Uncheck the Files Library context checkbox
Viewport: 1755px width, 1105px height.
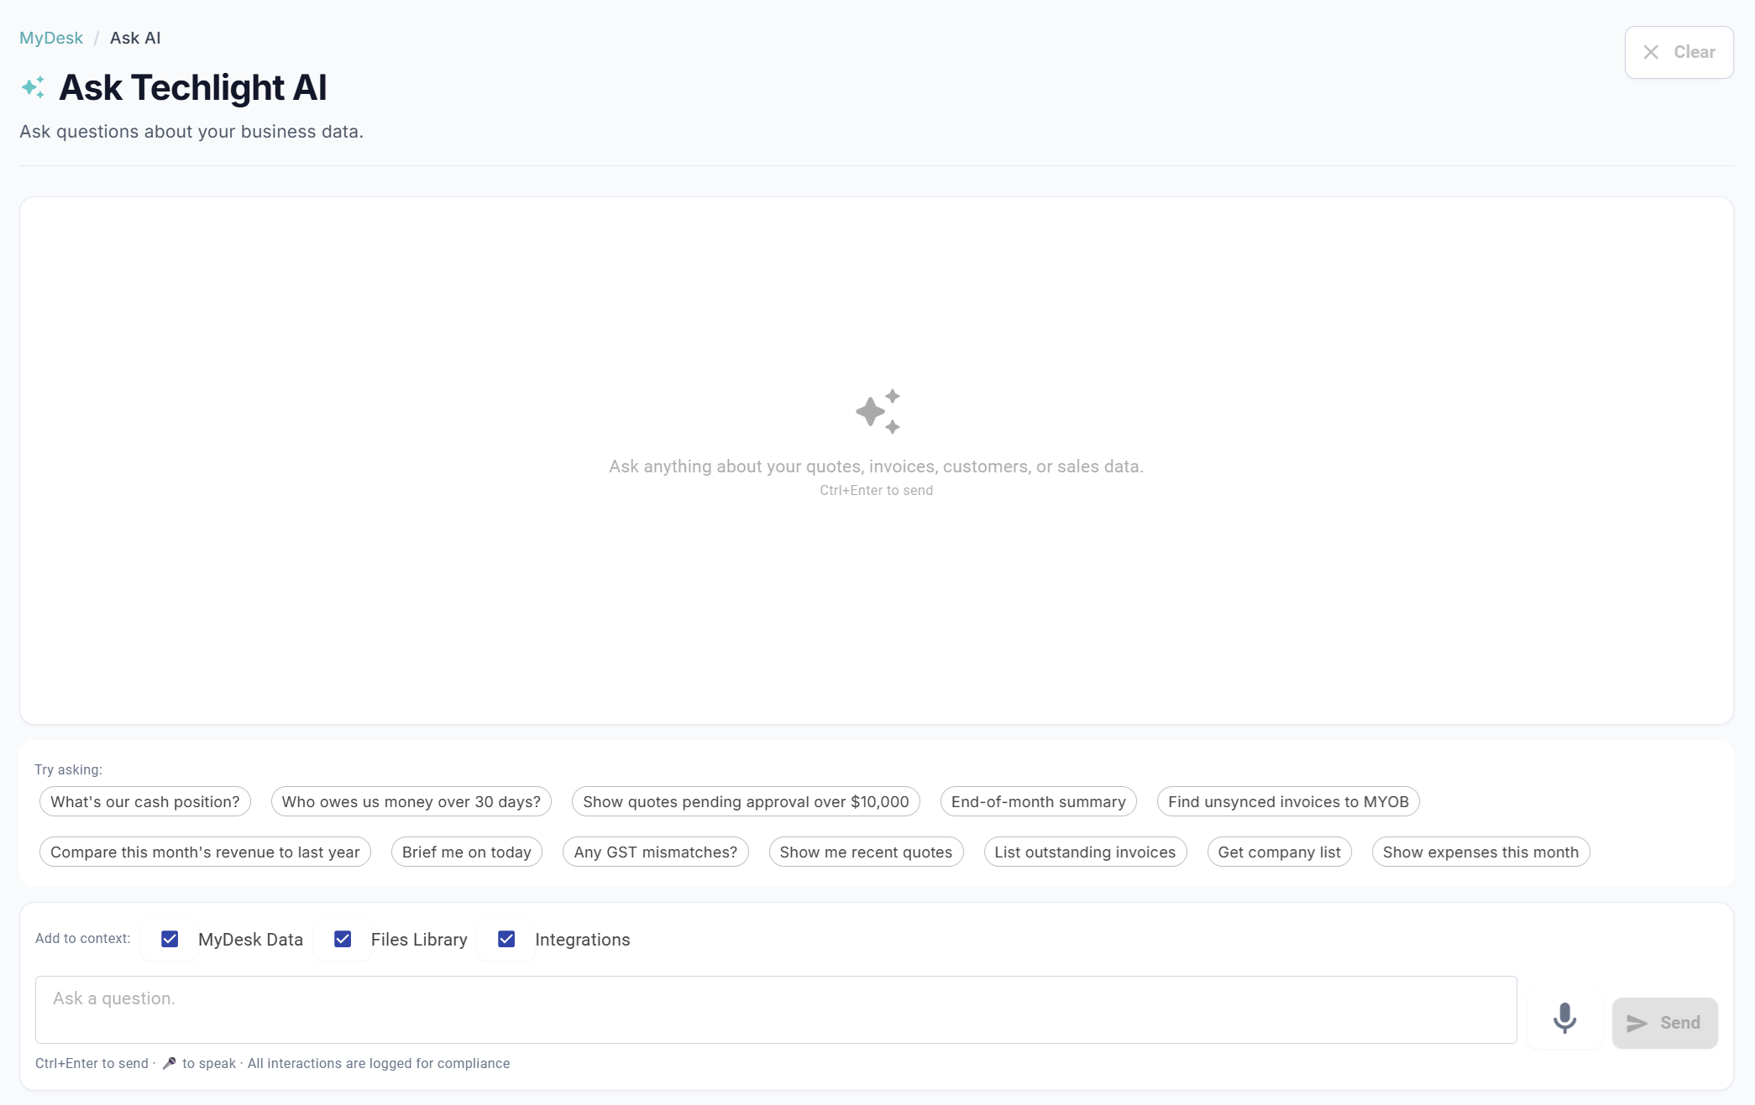[x=343, y=939]
